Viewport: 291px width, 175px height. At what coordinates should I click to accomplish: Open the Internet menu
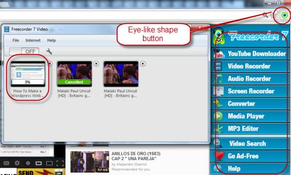coord(33,40)
